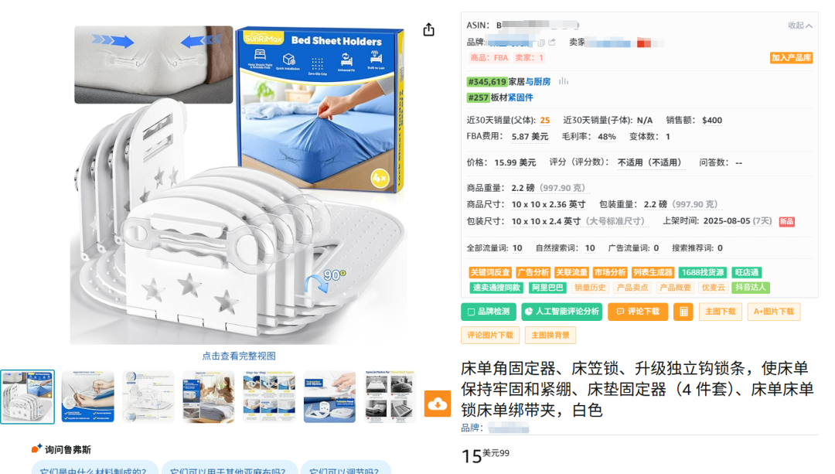
Task: Open 与厨房 category rank link
Action: coord(538,81)
